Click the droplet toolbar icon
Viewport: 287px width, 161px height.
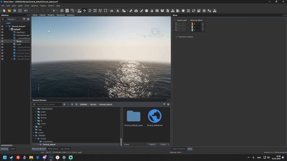point(152,11)
